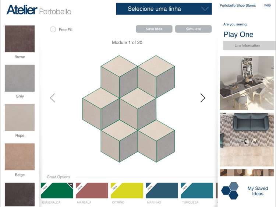Go to previous module with left arrow
Image resolution: width=276 pixels, height=207 pixels.
(x=53, y=98)
